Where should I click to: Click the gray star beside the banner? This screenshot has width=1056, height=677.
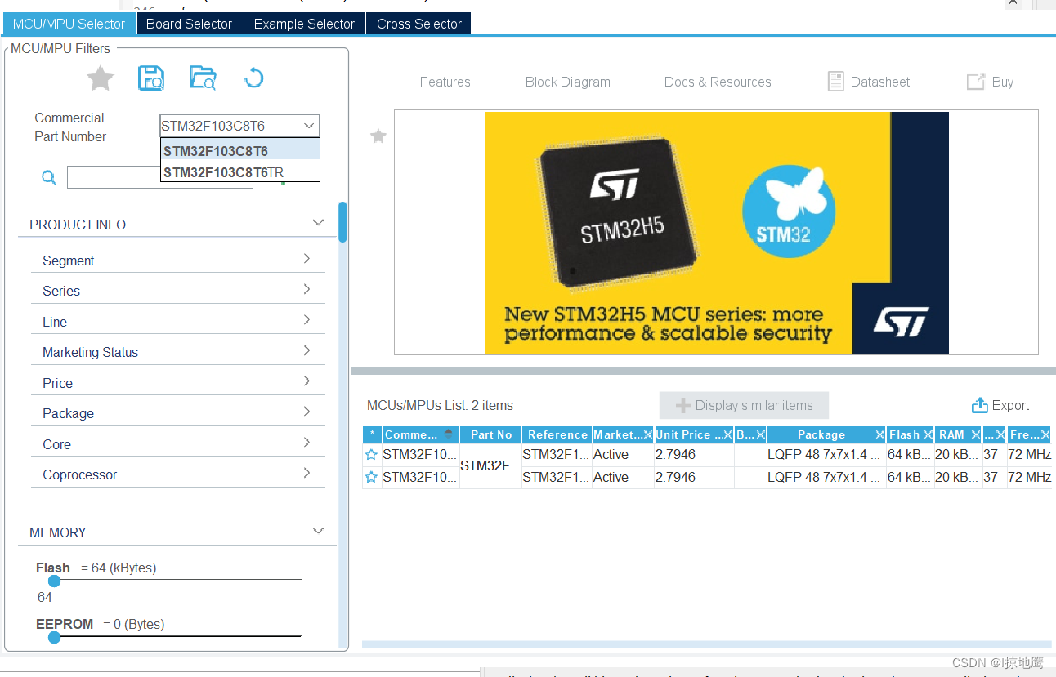[378, 136]
